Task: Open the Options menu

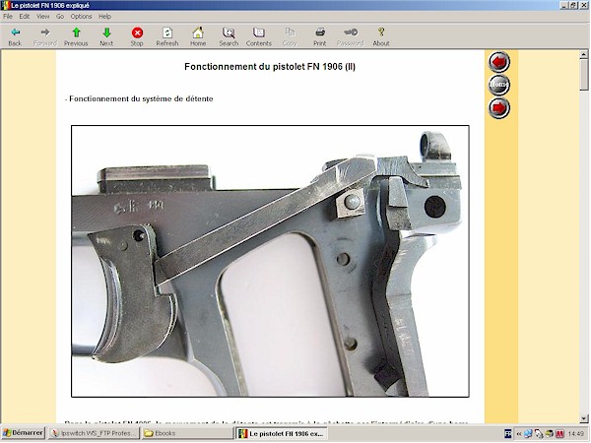Action: tap(81, 16)
